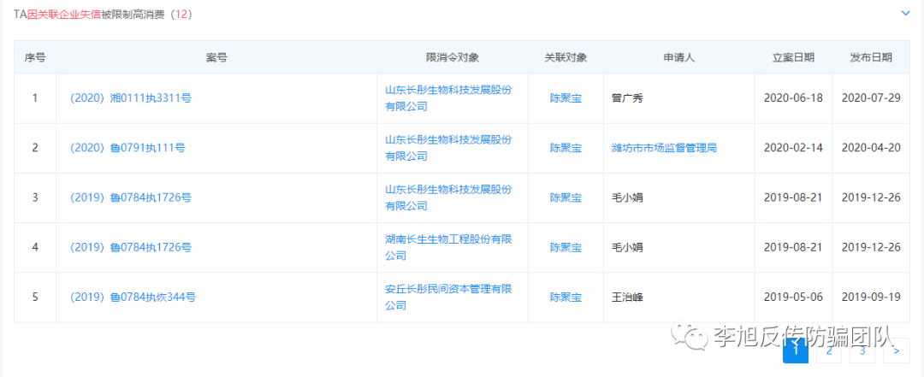Open 山东长彤生物科技发展股份有限公司 in row 2
Screen dimensions: 924x377
[x=447, y=148]
